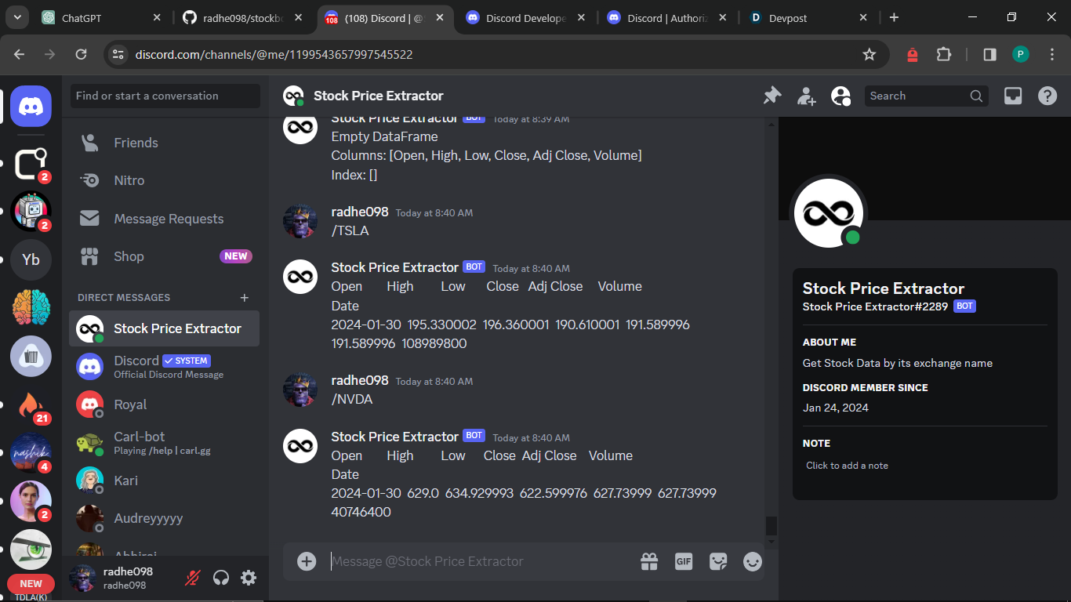The height and width of the screenshot is (602, 1071).
Task: Click the BOT badge in profile panel
Action: (964, 306)
